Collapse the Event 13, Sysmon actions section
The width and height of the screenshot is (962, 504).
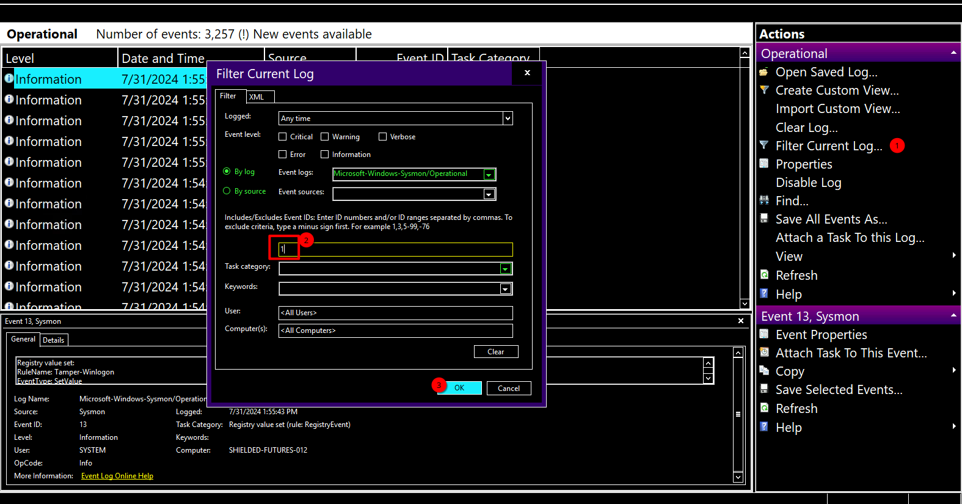(953, 316)
